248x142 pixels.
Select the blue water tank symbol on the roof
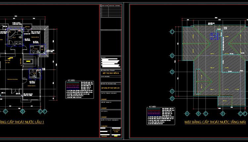214,36
